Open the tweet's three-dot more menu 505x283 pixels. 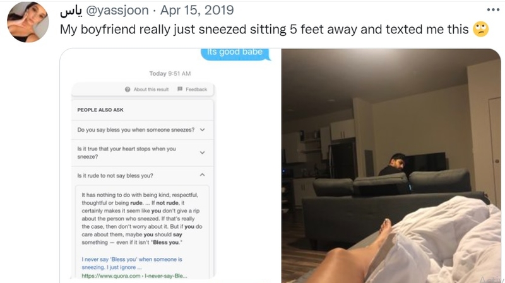493,10
